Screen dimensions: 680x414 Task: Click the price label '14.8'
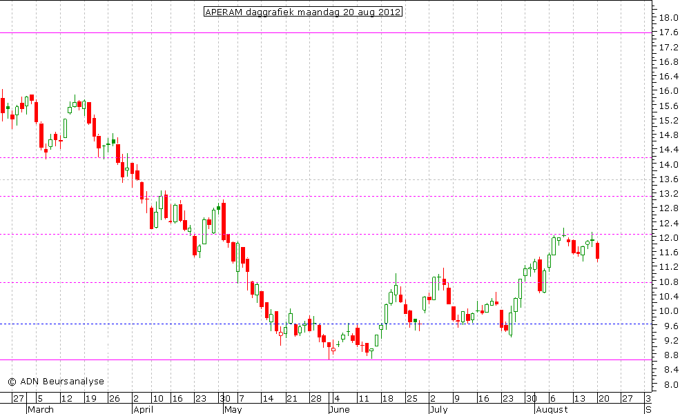coord(668,135)
